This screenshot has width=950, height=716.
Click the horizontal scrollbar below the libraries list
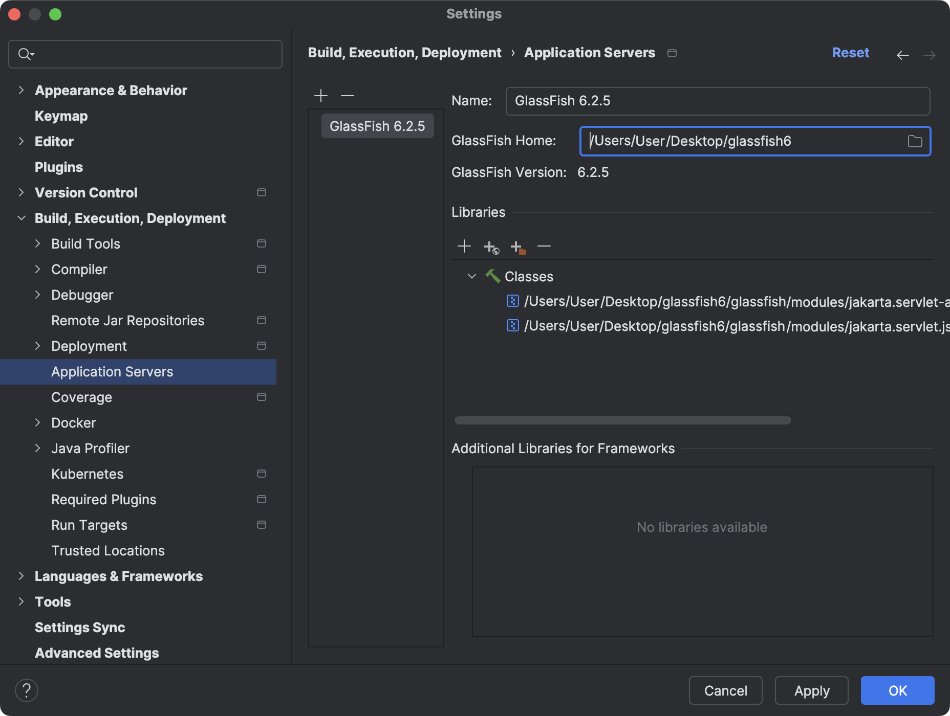[x=622, y=420]
